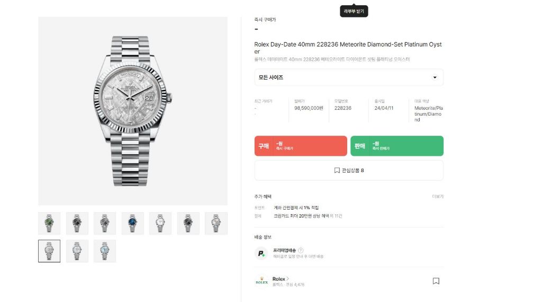Open the size dropdown (모든 사이즈)
This screenshot has height=302, width=542.
(x=349, y=78)
